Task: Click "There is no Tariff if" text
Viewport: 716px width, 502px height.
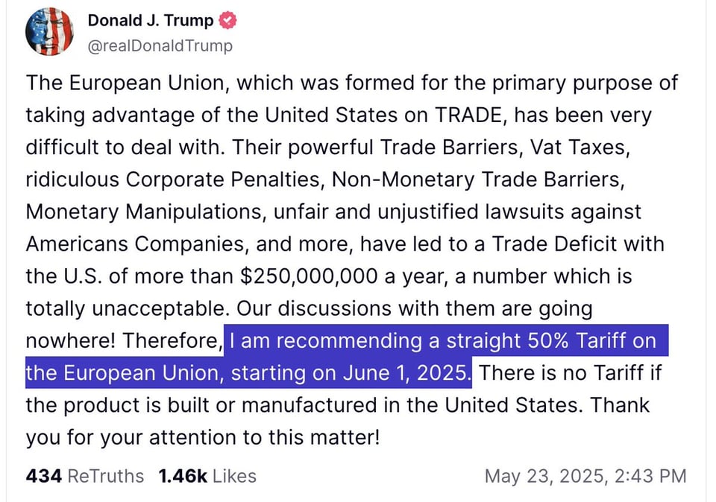Action: [571, 372]
